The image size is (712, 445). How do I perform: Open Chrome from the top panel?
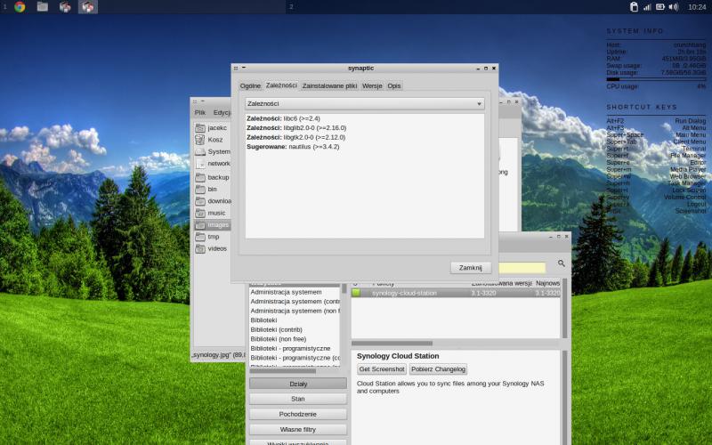coord(20,7)
